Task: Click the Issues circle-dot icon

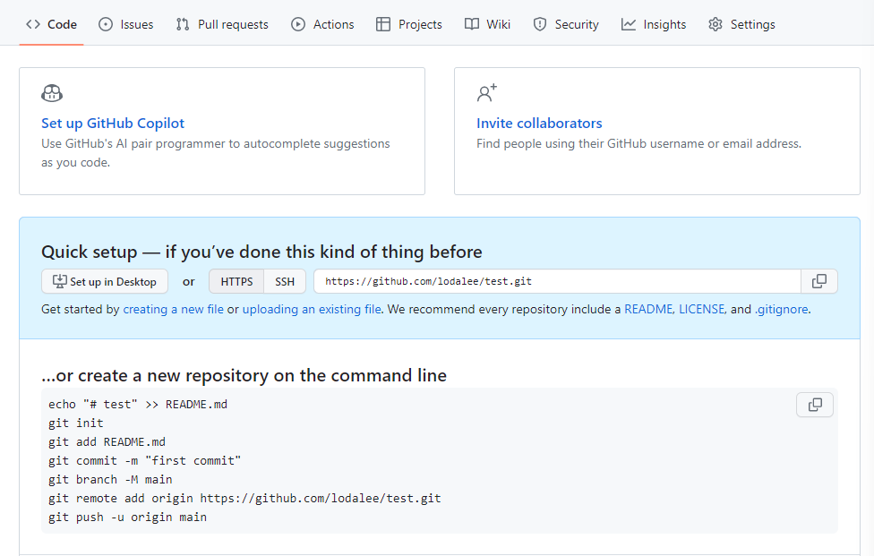Action: click(x=106, y=24)
